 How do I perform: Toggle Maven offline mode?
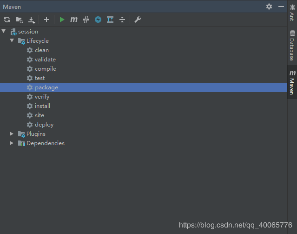(86, 20)
